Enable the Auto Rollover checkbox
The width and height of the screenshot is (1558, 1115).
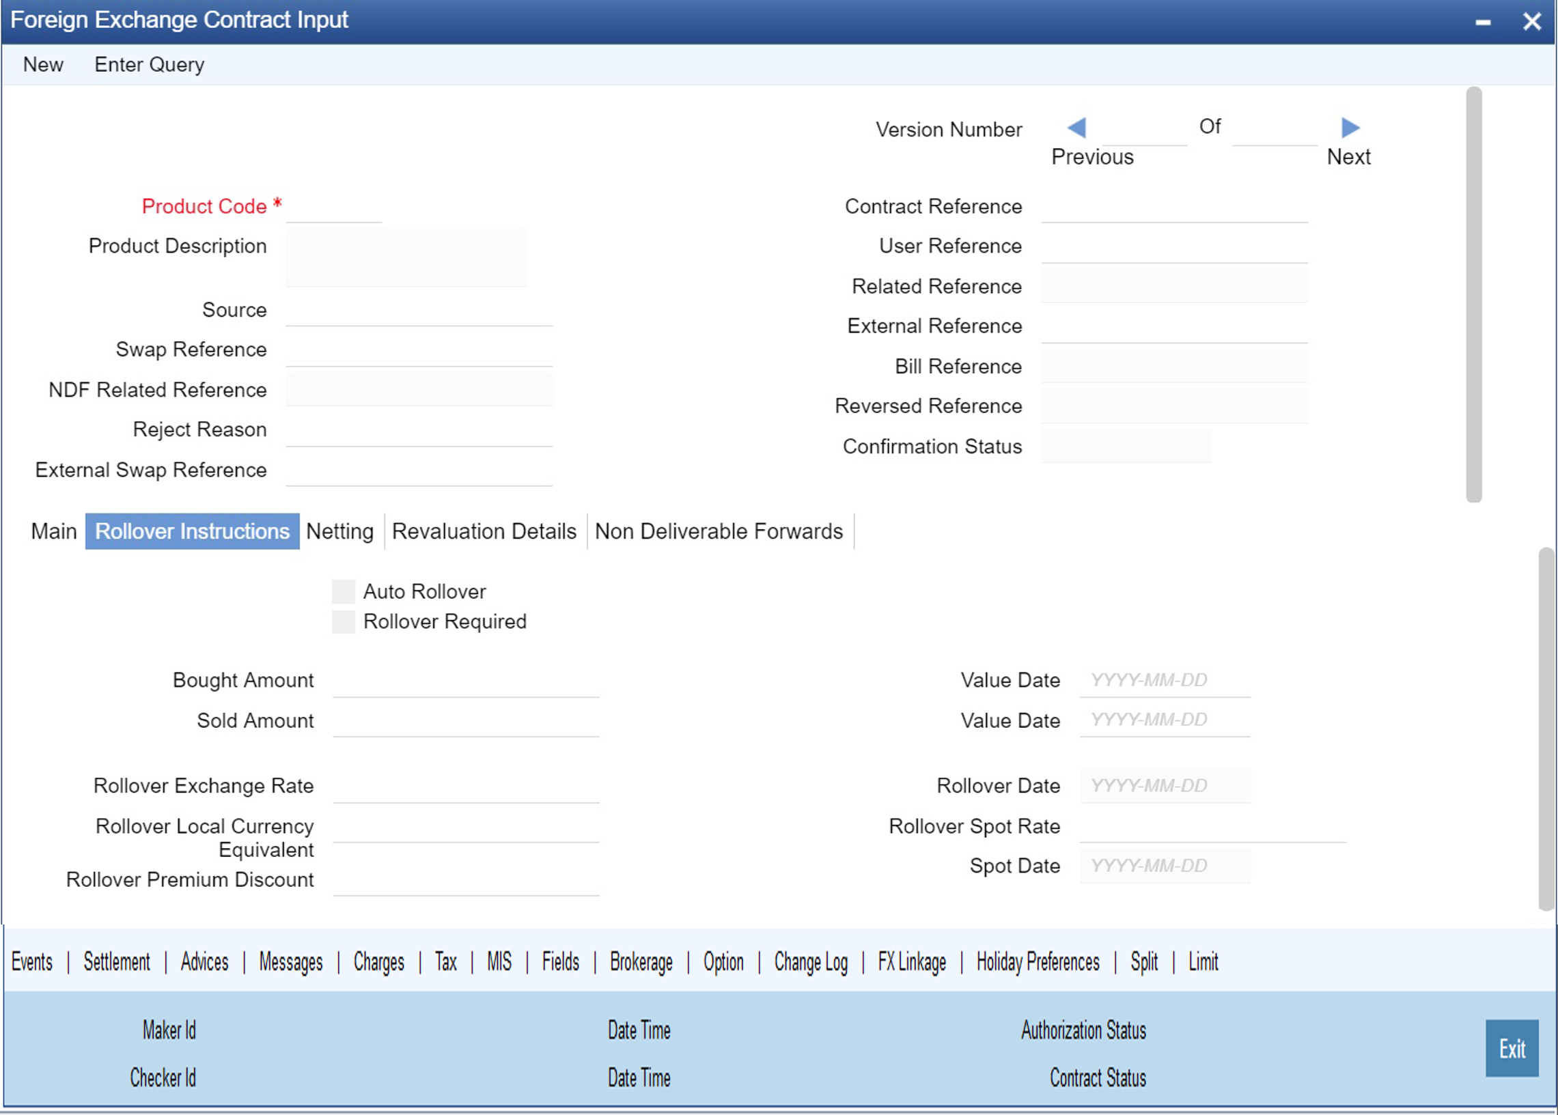coord(344,591)
